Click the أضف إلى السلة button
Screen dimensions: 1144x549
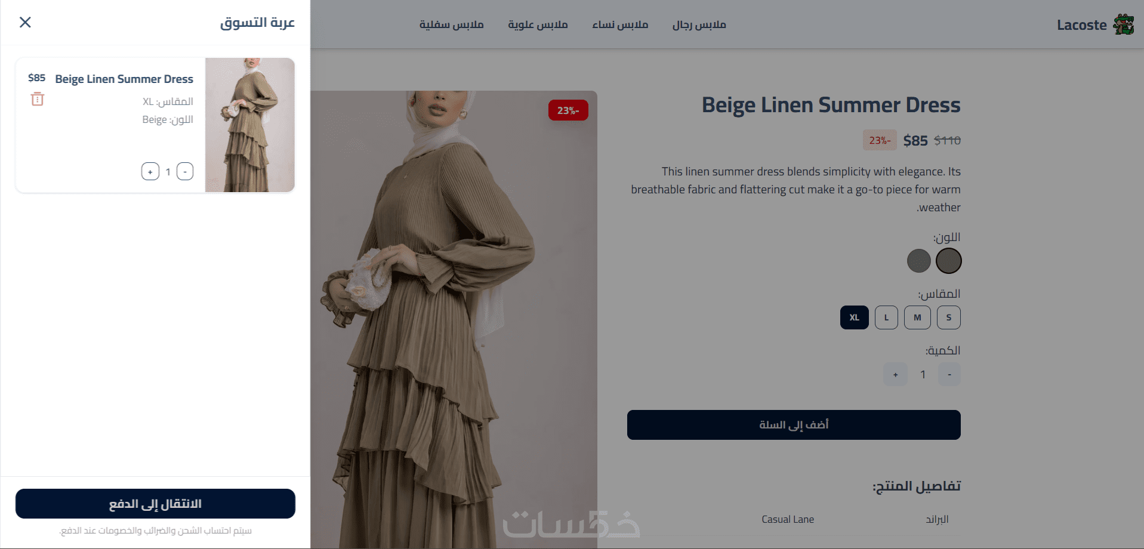point(794,425)
